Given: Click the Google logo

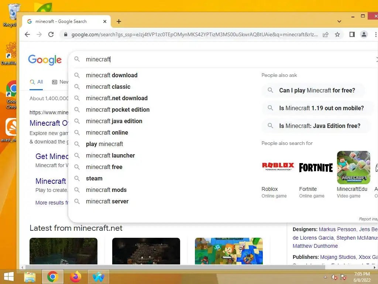Looking at the screenshot, I should point(45,60).
